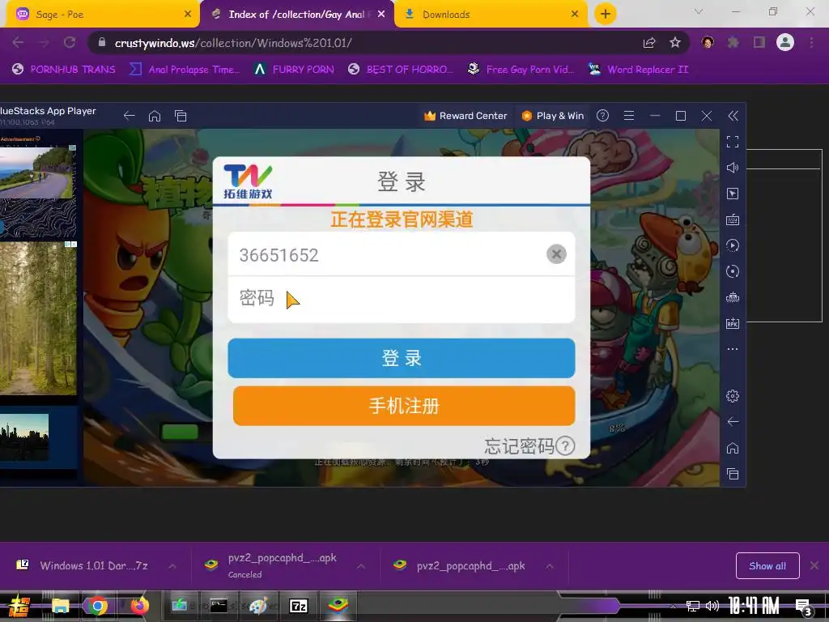The height and width of the screenshot is (622, 829).
Task: Click the orange 手机注册 register button
Action: [x=404, y=406]
